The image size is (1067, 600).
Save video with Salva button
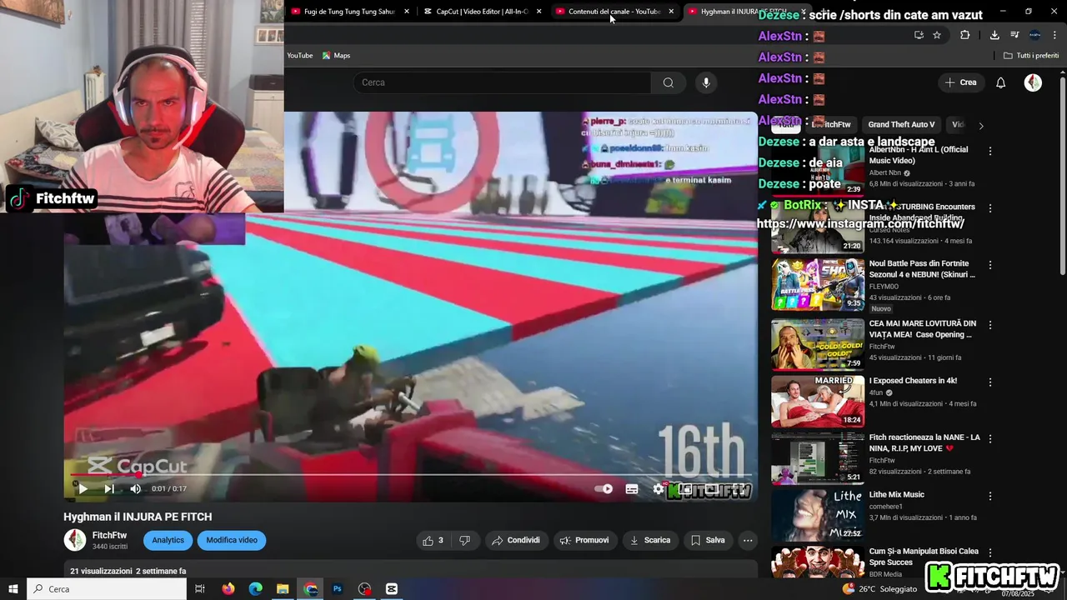pos(708,540)
